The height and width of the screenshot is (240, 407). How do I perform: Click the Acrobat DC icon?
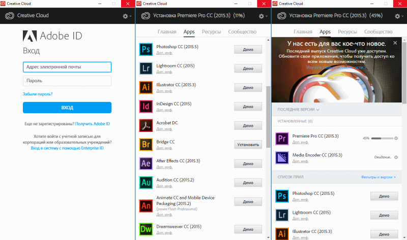146,125
